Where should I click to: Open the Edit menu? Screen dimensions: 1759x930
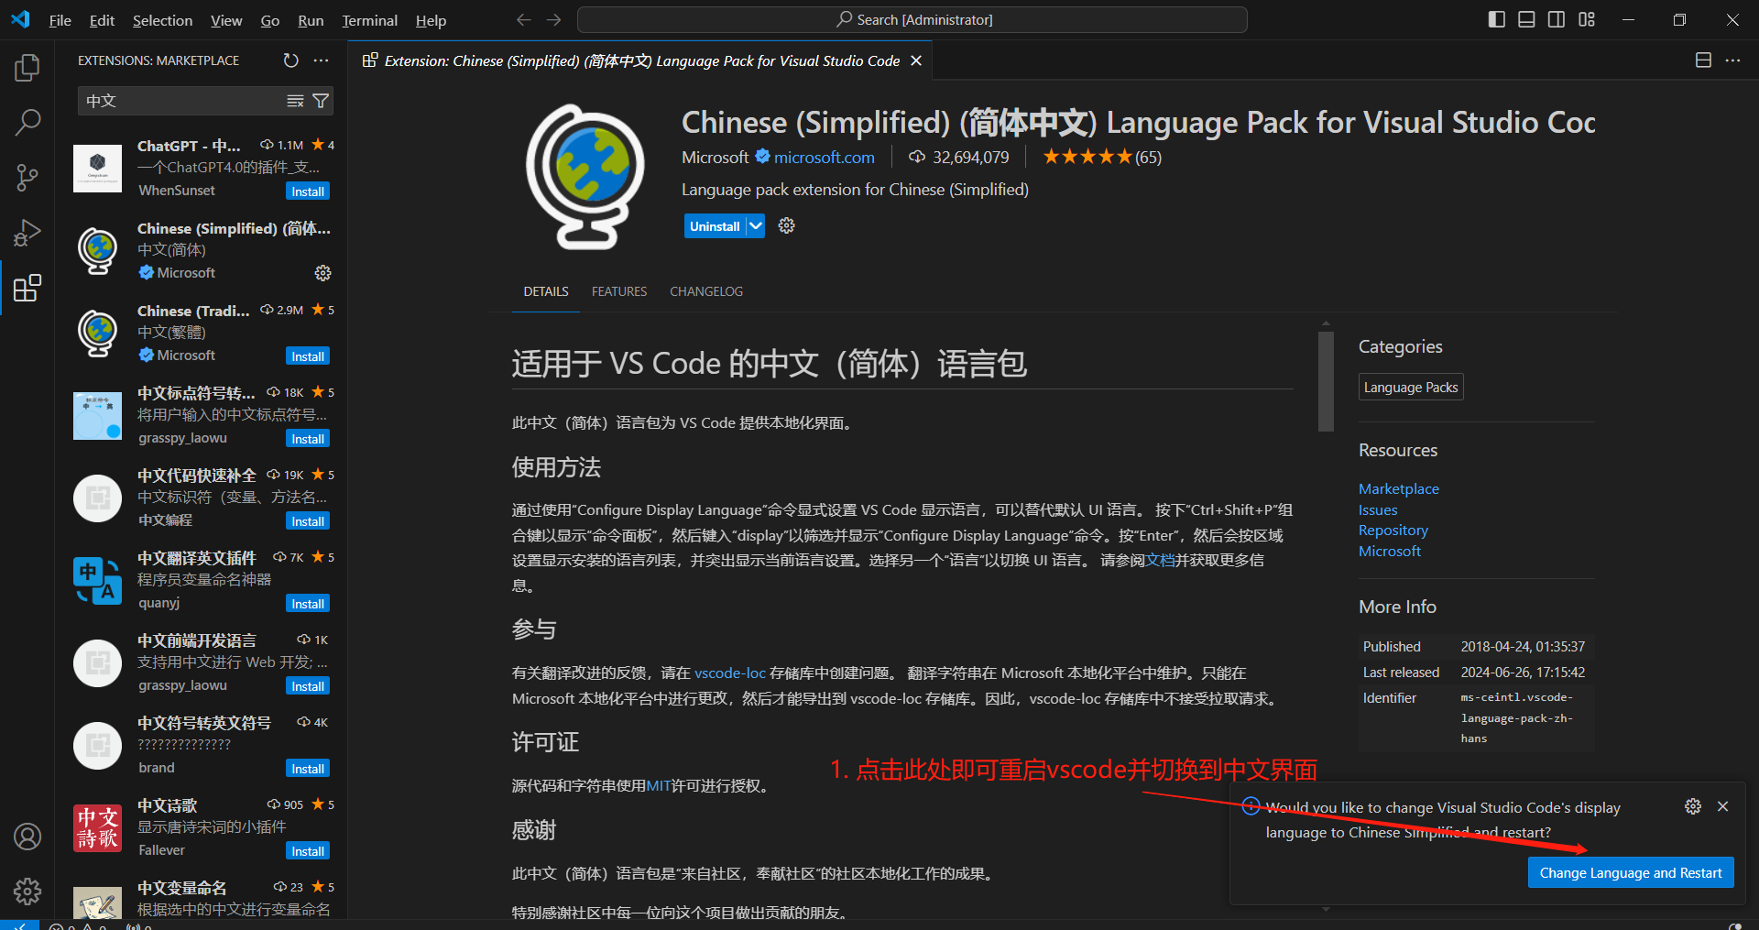(x=102, y=20)
